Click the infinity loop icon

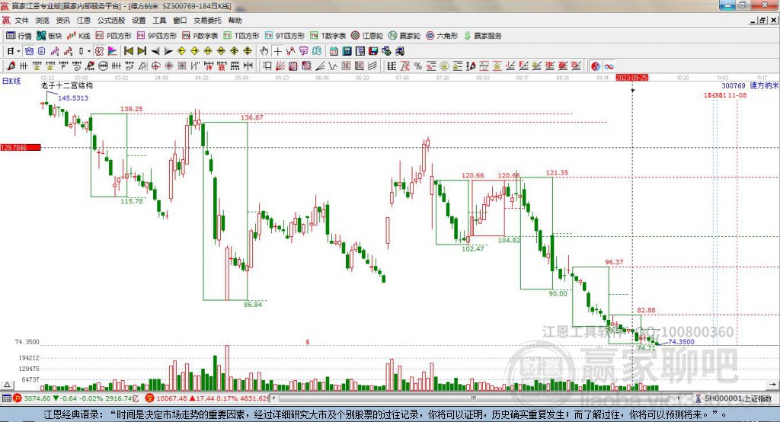point(609,66)
